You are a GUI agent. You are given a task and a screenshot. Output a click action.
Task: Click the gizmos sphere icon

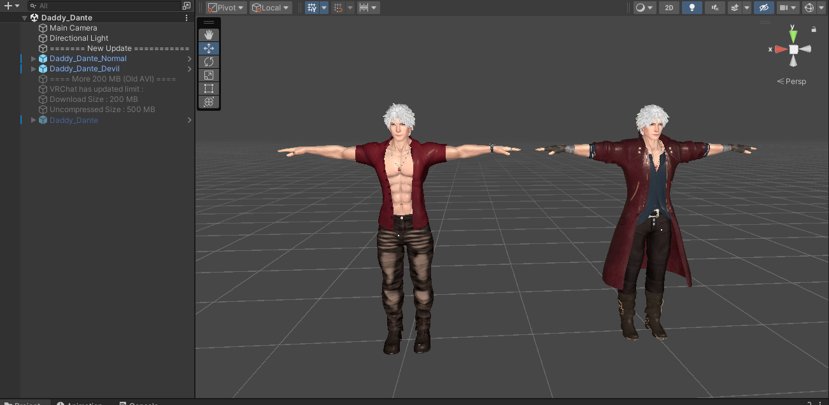pyautogui.click(x=809, y=8)
